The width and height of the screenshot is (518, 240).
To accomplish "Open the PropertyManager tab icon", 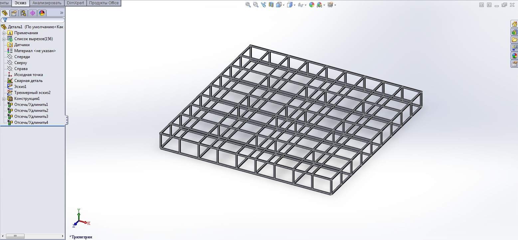I will pyautogui.click(x=14, y=13).
